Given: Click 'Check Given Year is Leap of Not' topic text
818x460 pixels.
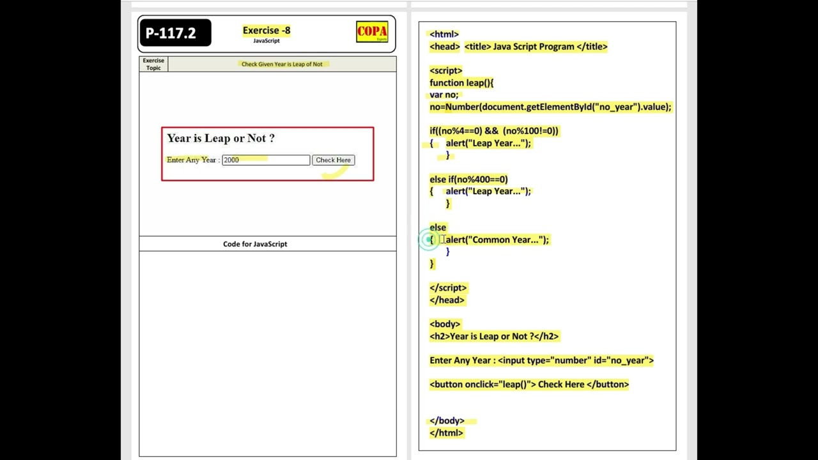Looking at the screenshot, I should pyautogui.click(x=282, y=64).
